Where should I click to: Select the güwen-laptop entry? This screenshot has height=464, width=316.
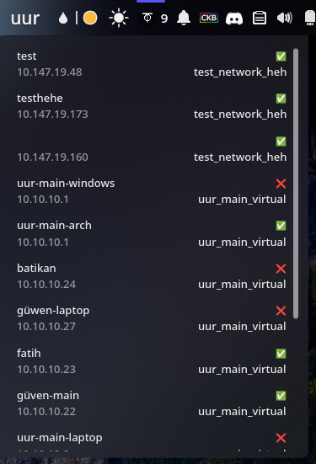(x=152, y=318)
